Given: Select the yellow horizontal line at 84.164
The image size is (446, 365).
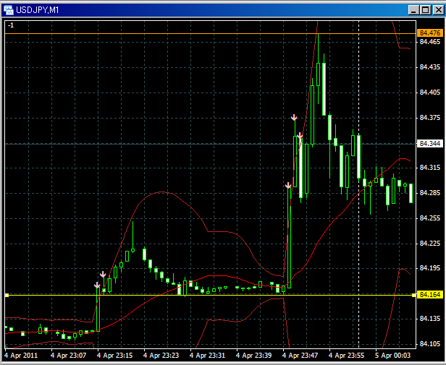Looking at the screenshot, I should (x=217, y=295).
